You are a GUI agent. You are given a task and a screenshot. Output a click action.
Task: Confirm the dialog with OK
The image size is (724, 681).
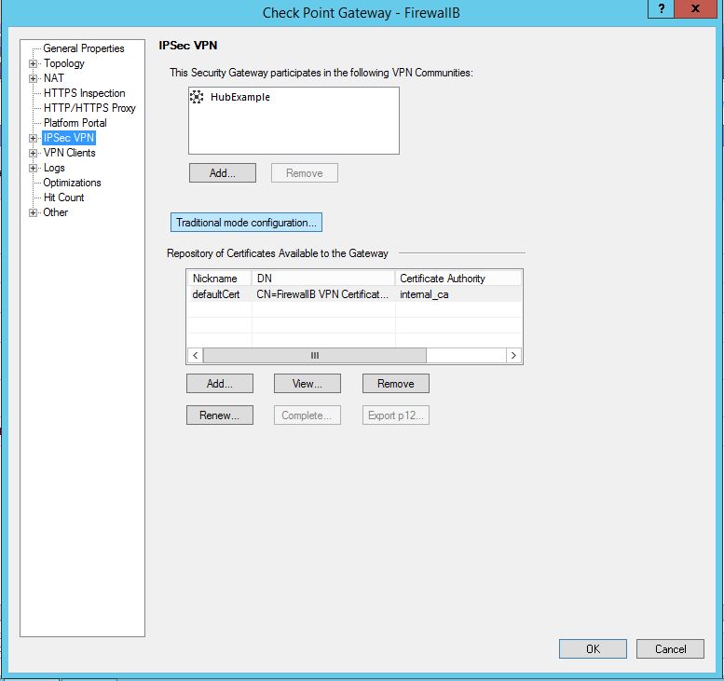point(593,649)
